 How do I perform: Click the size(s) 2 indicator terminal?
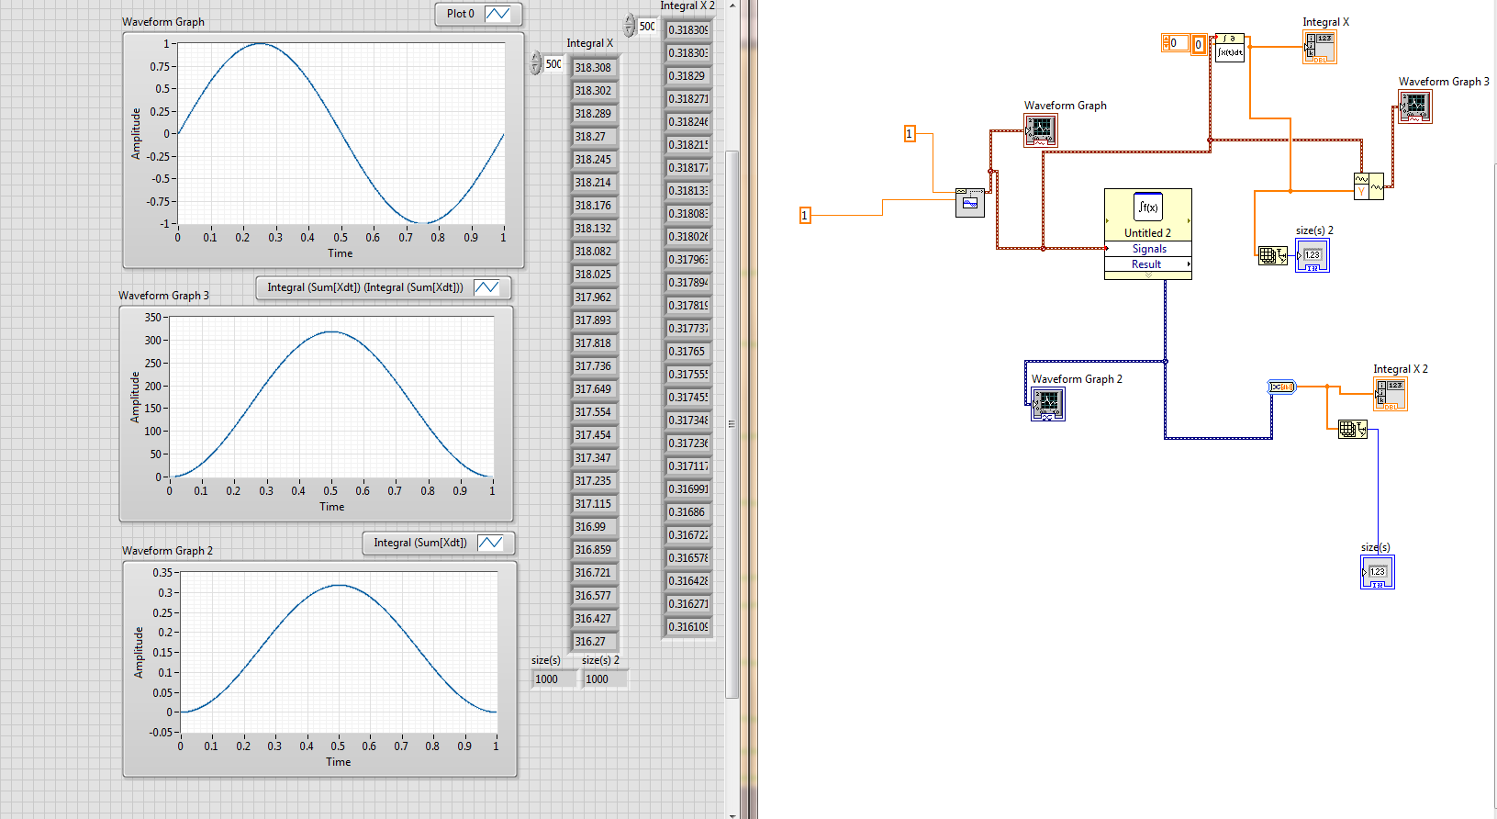pyautogui.click(x=1313, y=255)
